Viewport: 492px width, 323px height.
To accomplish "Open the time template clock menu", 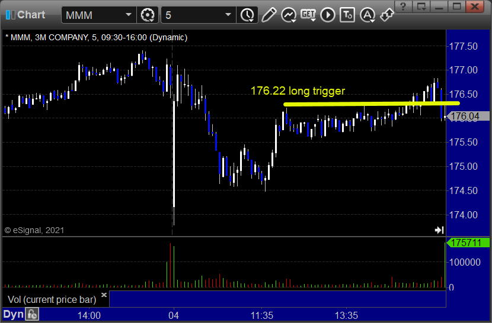I will (248, 15).
